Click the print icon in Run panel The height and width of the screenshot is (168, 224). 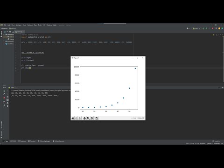(x=7, y=103)
